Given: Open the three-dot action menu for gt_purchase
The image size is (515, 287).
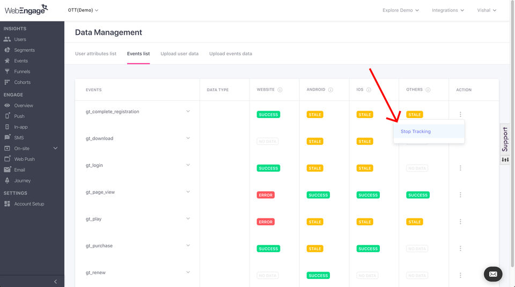Looking at the screenshot, I should (460, 248).
